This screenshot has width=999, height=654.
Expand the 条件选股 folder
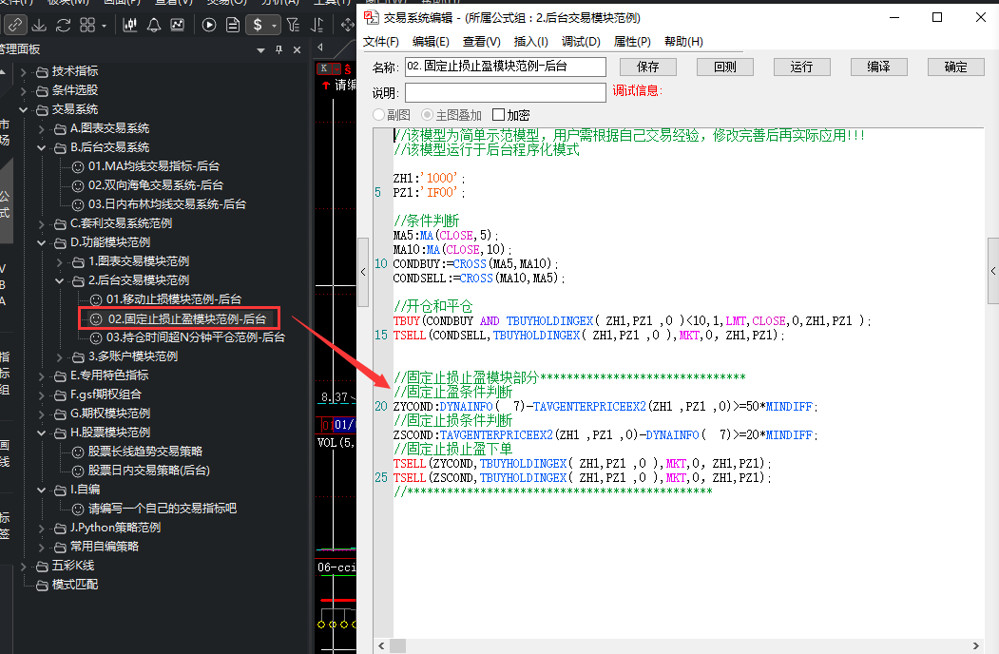[x=24, y=91]
